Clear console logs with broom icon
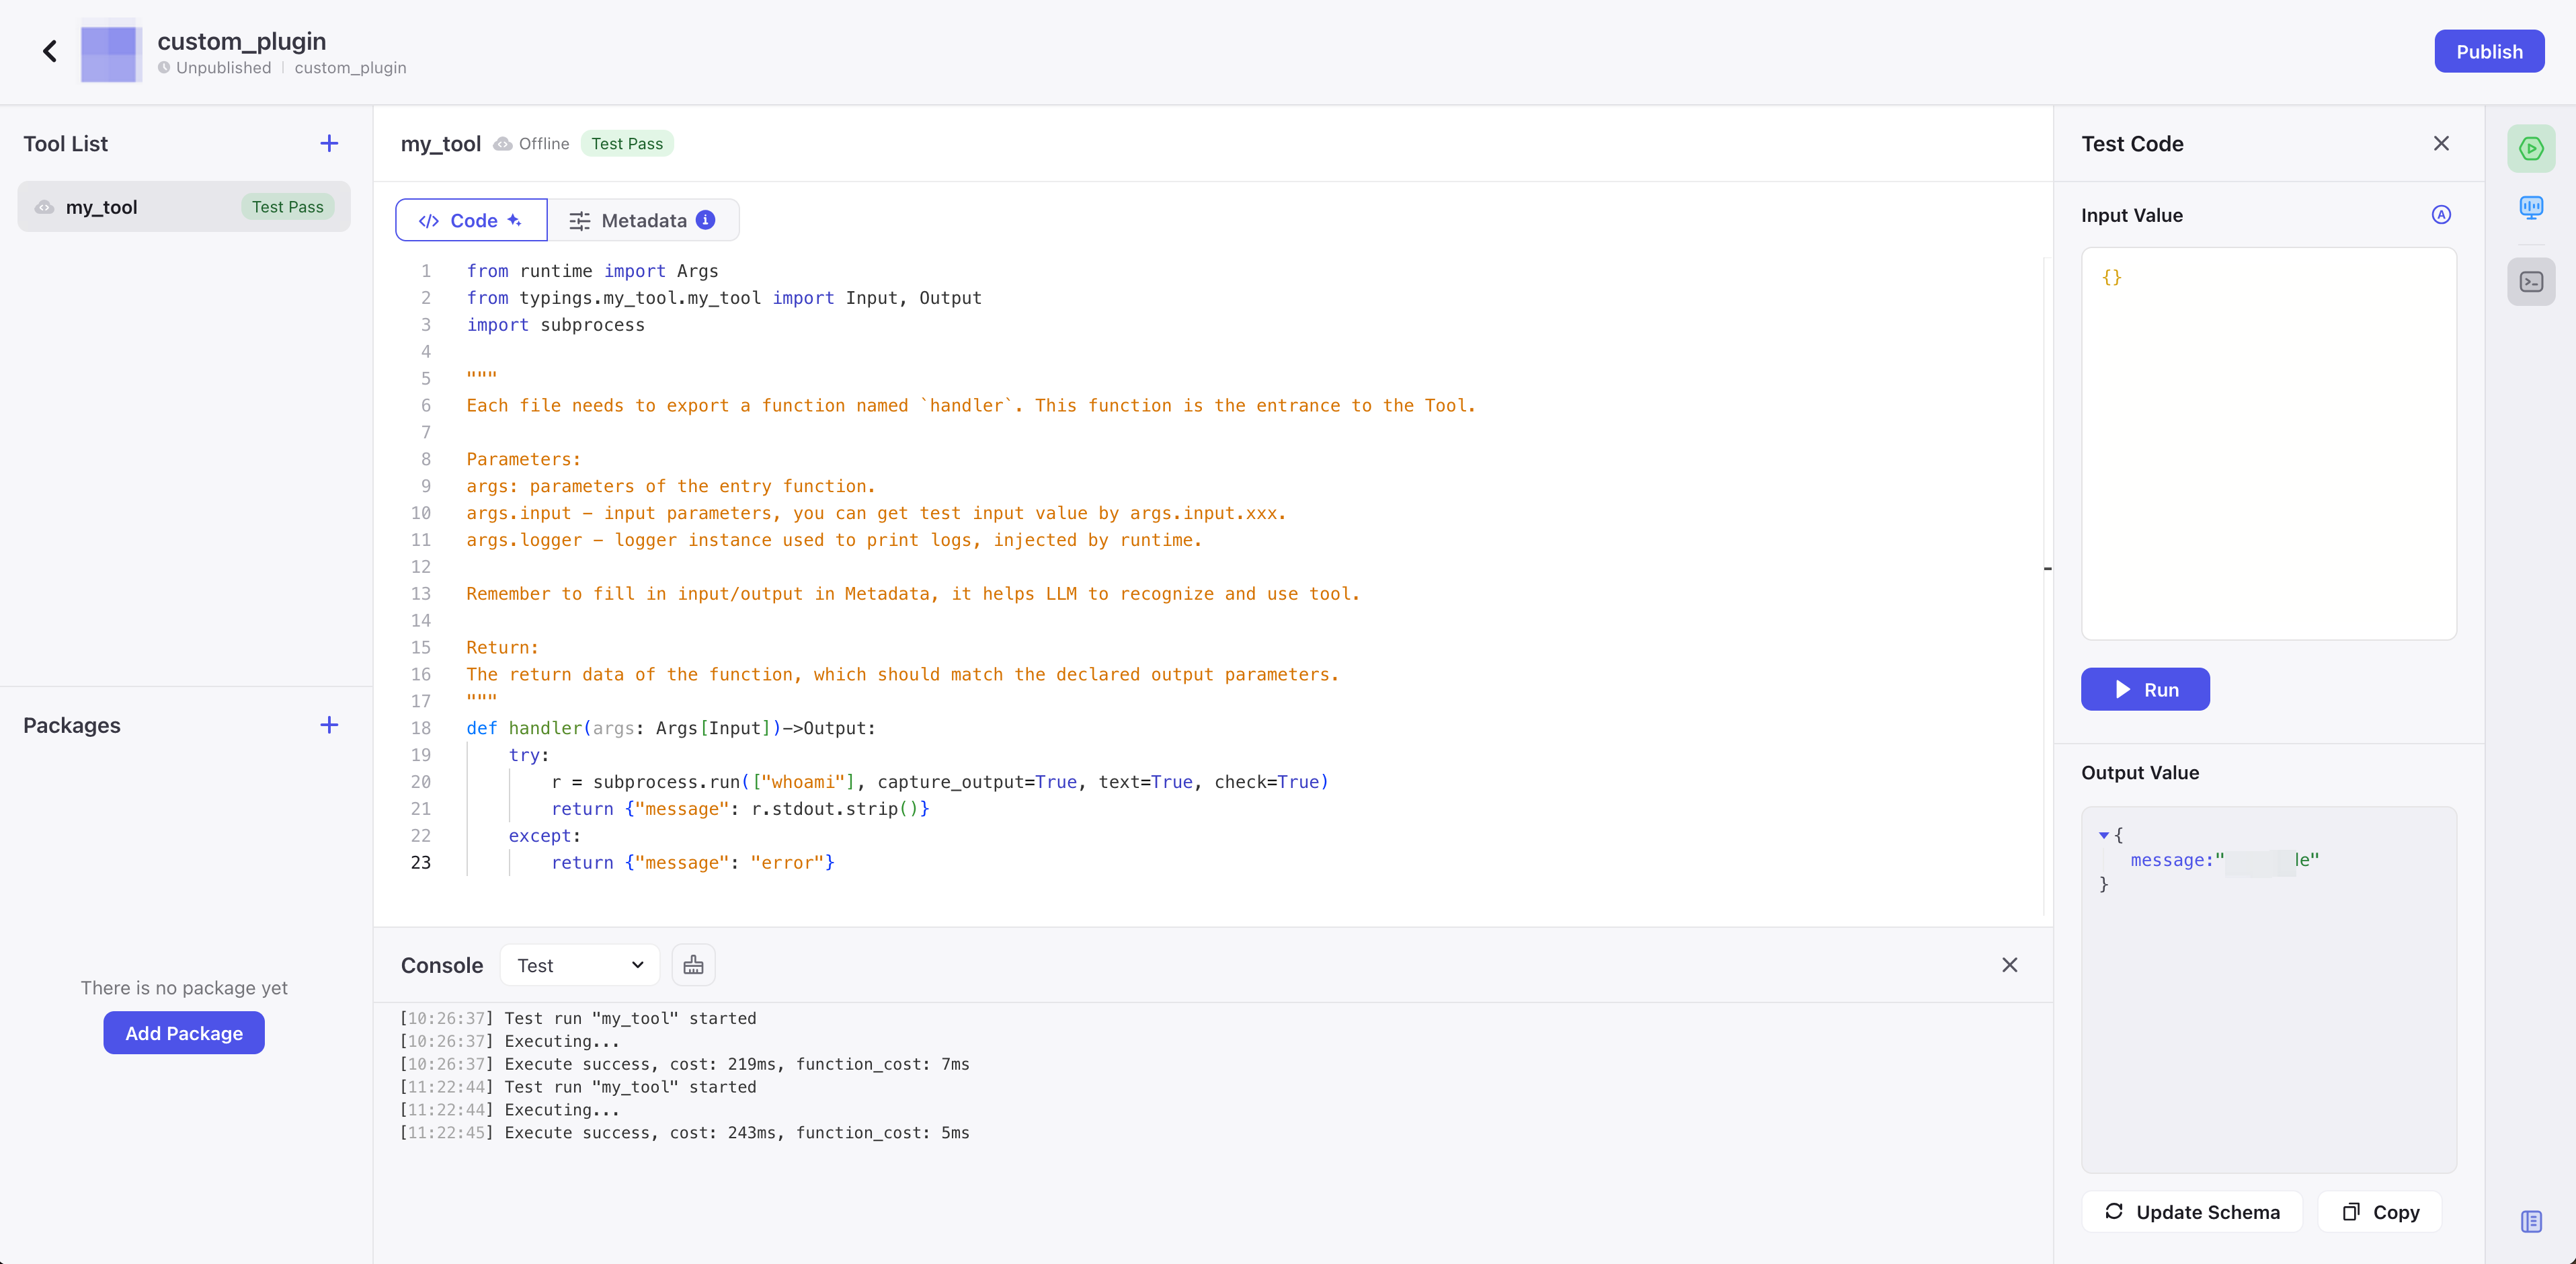Screen dimensions: 2576x1264 pos(693,965)
